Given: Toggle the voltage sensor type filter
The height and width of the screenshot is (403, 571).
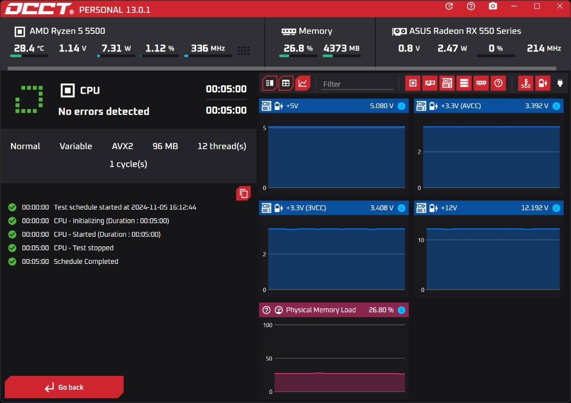Looking at the screenshot, I should click(542, 83).
